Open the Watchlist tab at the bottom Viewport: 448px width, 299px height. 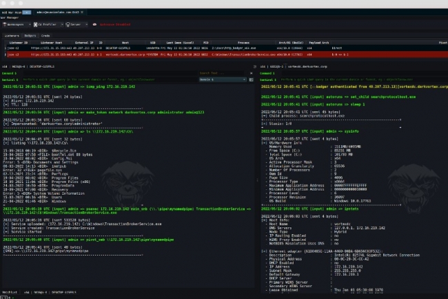[x=10, y=292]
